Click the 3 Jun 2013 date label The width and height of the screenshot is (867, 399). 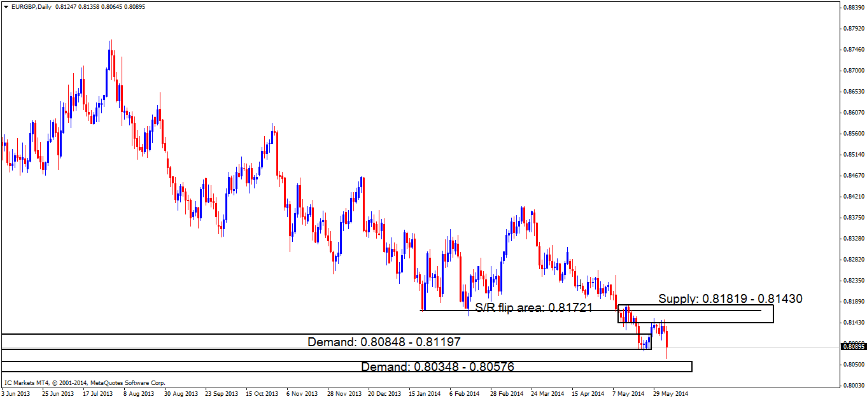click(15, 393)
